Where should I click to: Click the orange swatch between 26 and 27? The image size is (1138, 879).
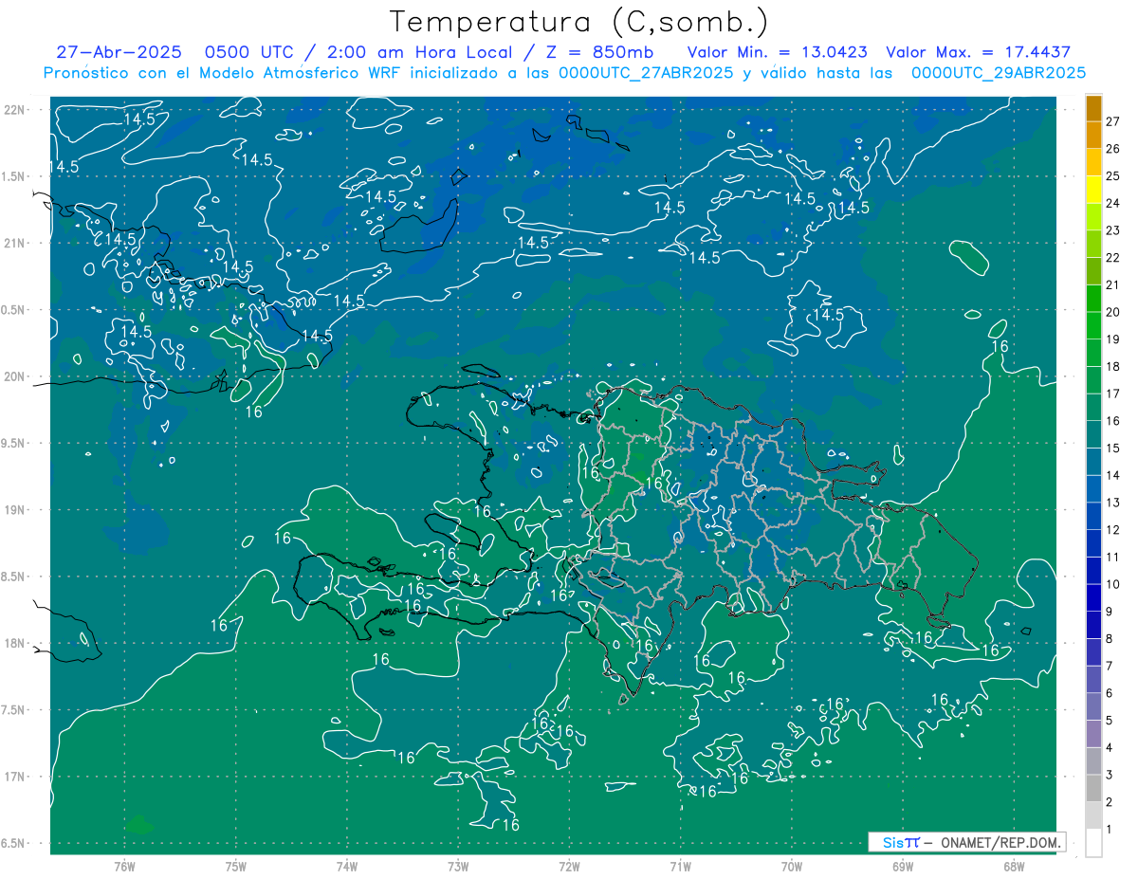pyautogui.click(x=1093, y=135)
